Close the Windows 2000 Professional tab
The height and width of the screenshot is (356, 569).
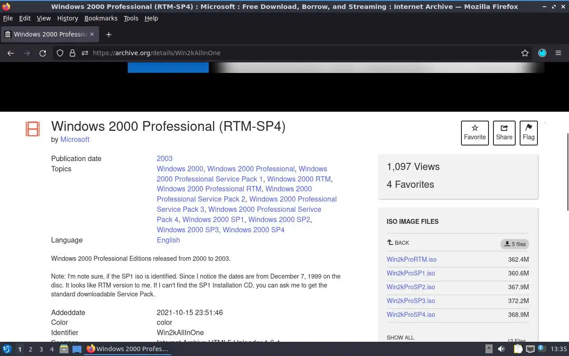[x=92, y=34]
